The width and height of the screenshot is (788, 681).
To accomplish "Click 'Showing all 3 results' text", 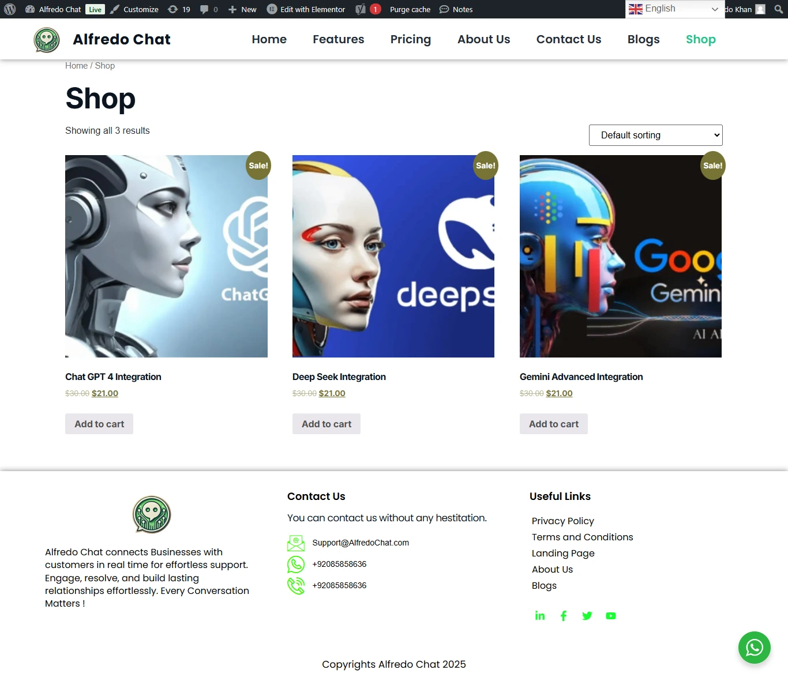I will pyautogui.click(x=107, y=130).
